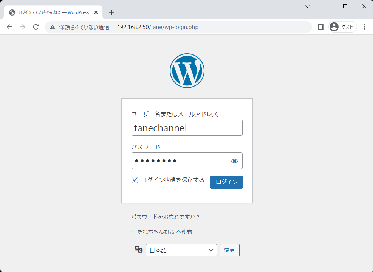Focus the password input field
The height and width of the screenshot is (272, 373).
click(187, 161)
